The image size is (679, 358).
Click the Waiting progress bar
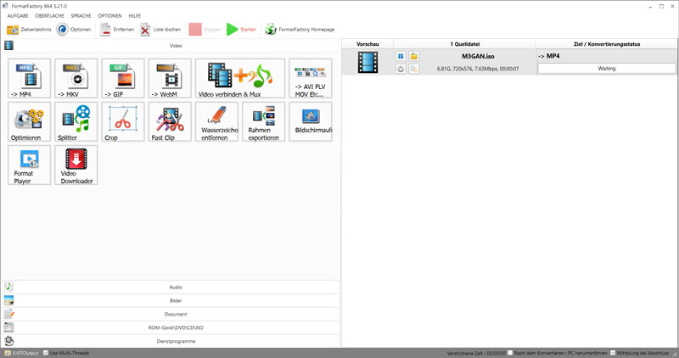[607, 69]
